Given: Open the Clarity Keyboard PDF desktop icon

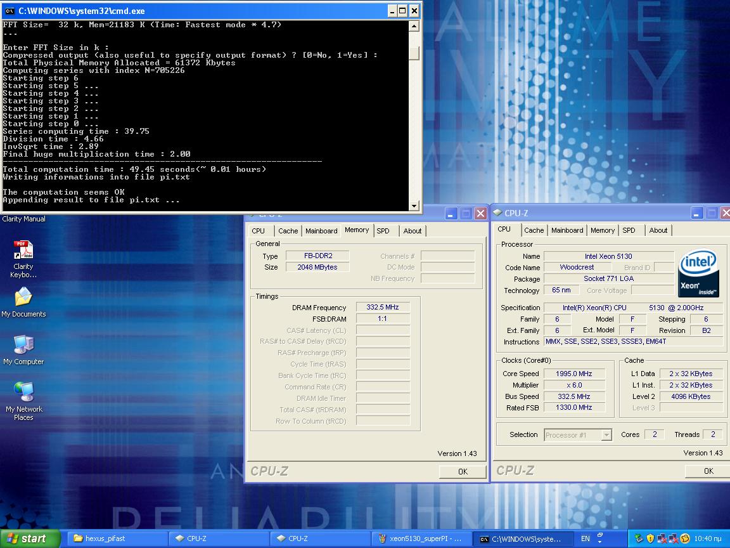Looking at the screenshot, I should [x=23, y=259].
